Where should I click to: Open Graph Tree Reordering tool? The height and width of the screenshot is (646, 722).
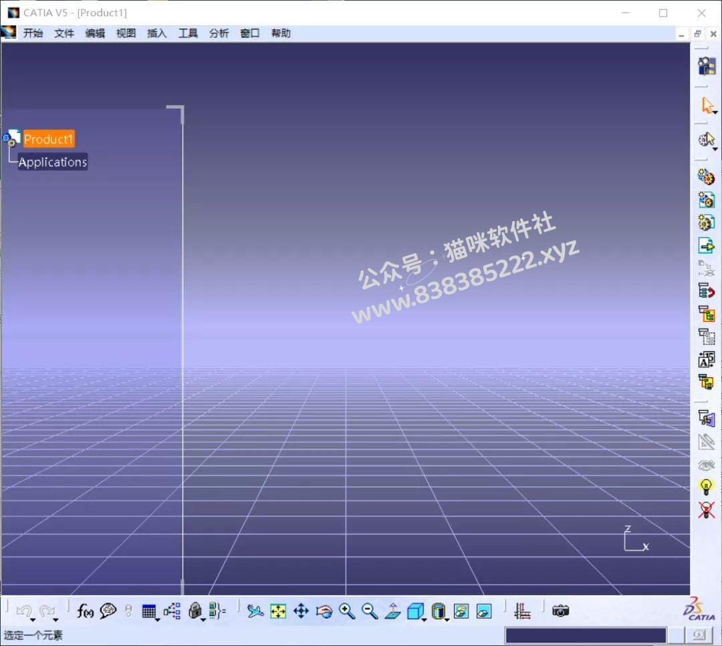coord(706,314)
